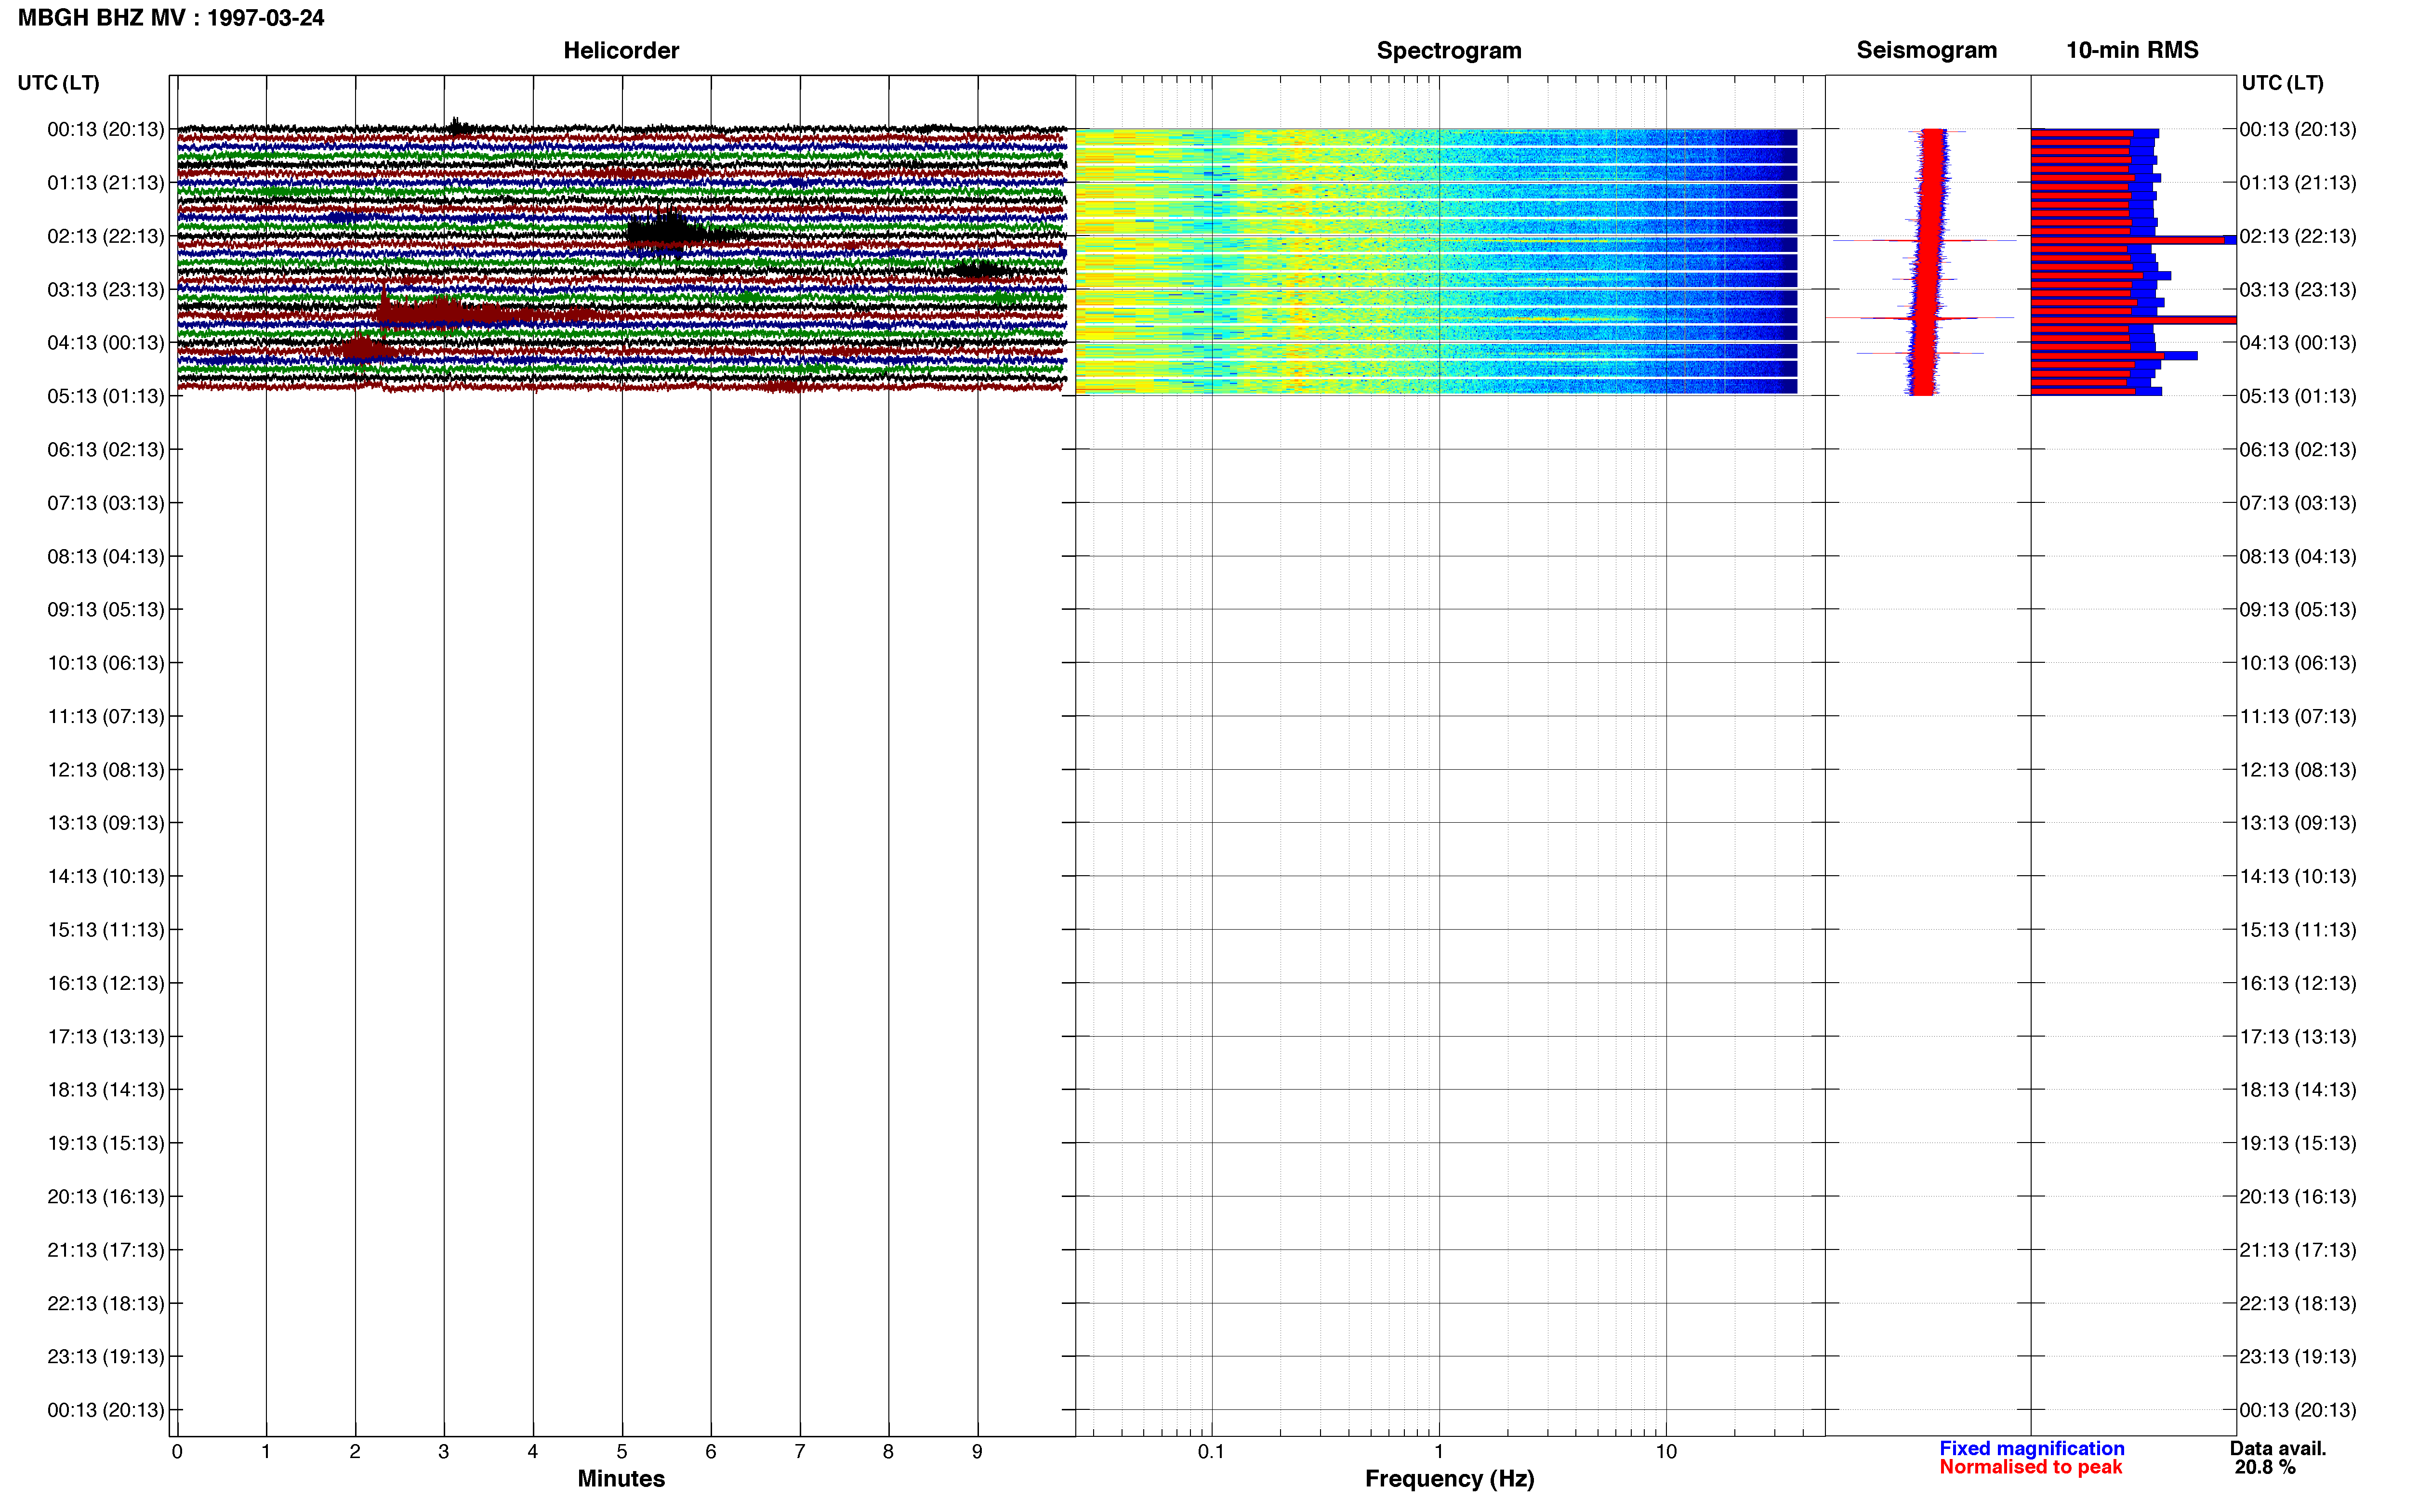Screen dimensions: 2418x1512
Task: Click left-axis time label '02:13 (22:13)'
Action: [106, 236]
